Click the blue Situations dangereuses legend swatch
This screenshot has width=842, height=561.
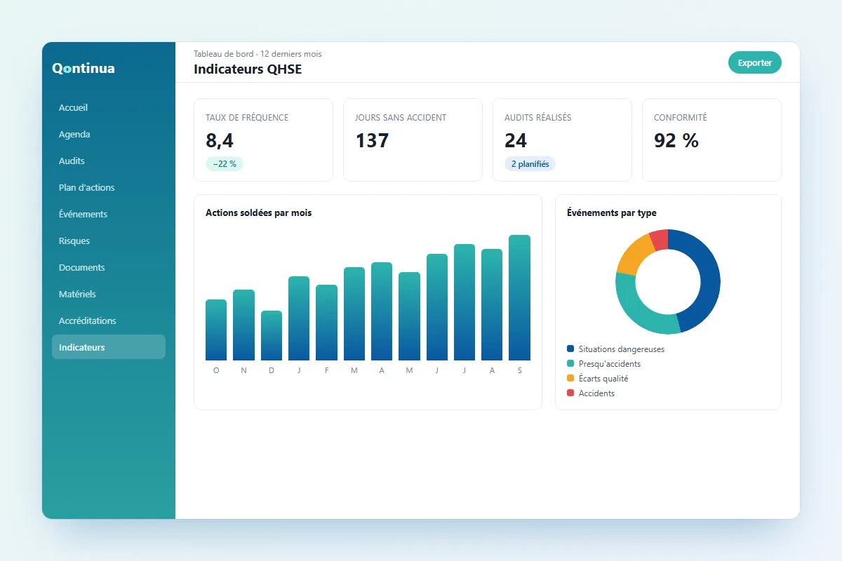click(570, 349)
